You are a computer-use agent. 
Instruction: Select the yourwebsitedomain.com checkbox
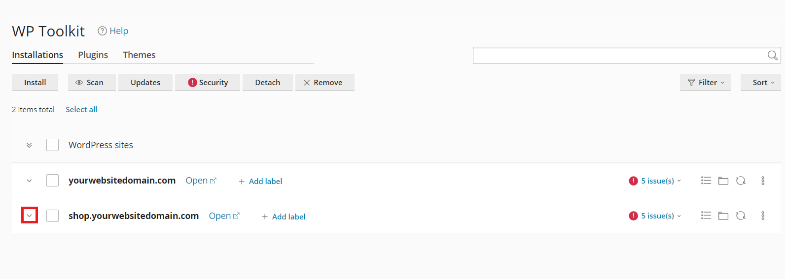coord(52,181)
